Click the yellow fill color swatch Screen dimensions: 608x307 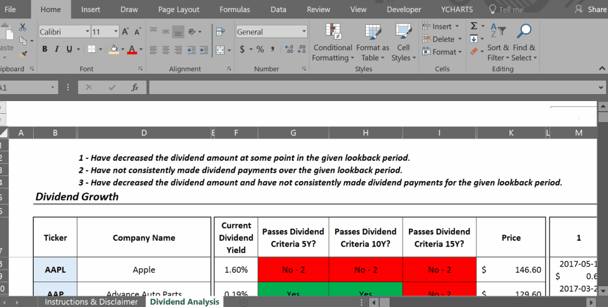[114, 50]
